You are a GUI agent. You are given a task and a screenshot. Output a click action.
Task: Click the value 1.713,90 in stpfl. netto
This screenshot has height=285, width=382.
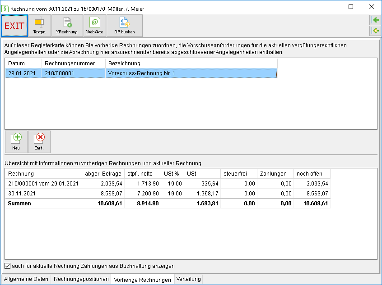148,183
